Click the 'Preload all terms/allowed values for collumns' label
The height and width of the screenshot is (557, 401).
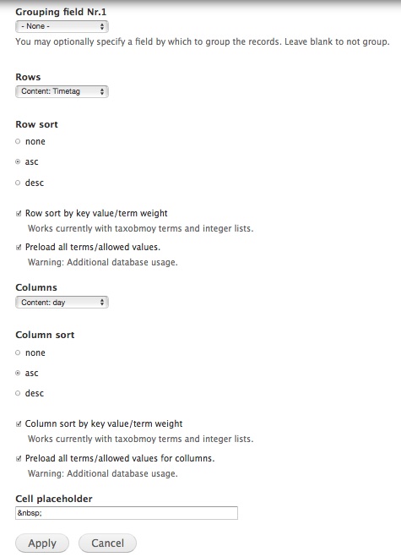coord(120,458)
